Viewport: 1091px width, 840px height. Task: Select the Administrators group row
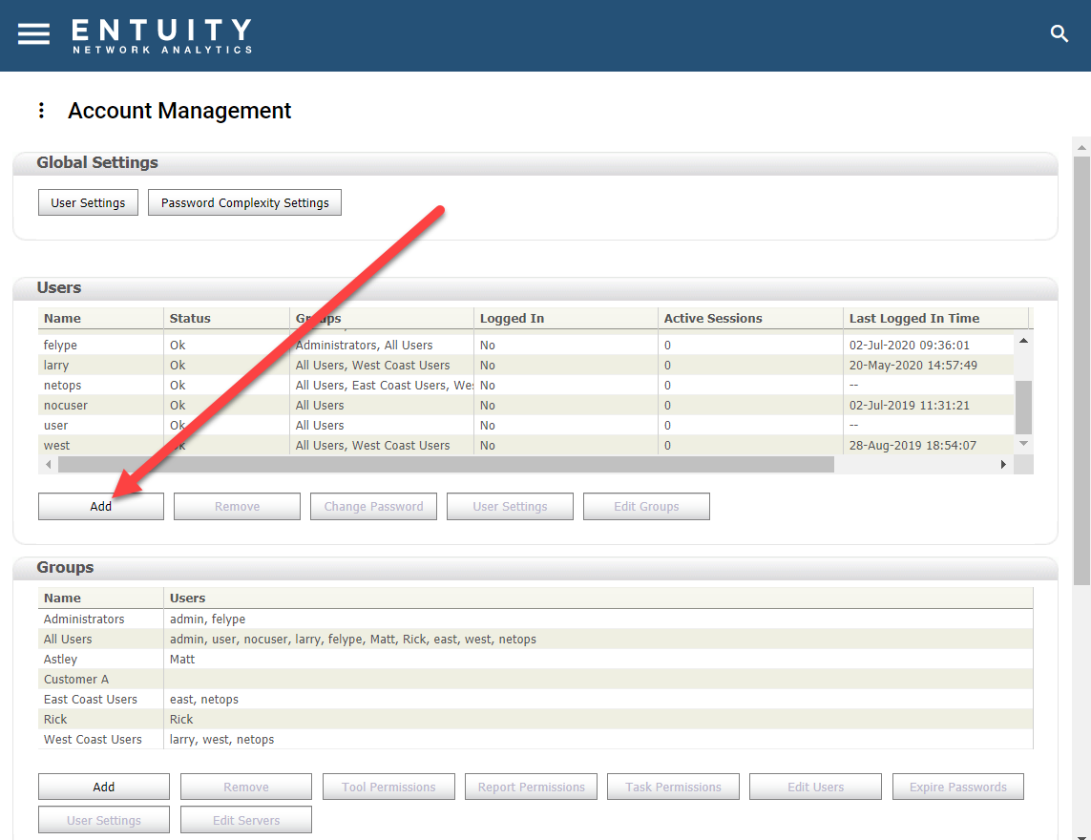coord(535,619)
